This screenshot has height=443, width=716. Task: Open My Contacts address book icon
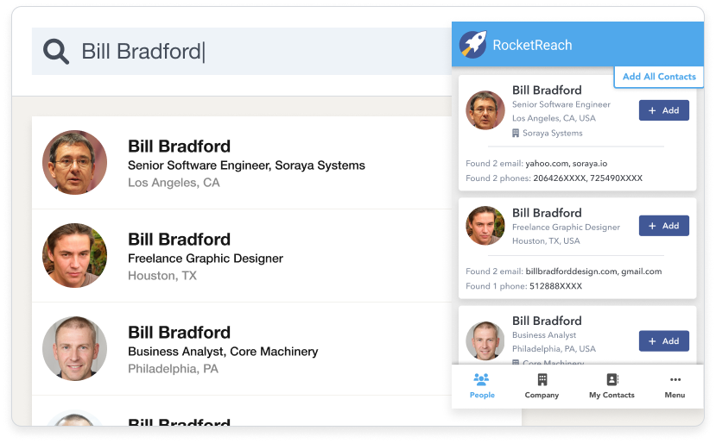point(611,379)
